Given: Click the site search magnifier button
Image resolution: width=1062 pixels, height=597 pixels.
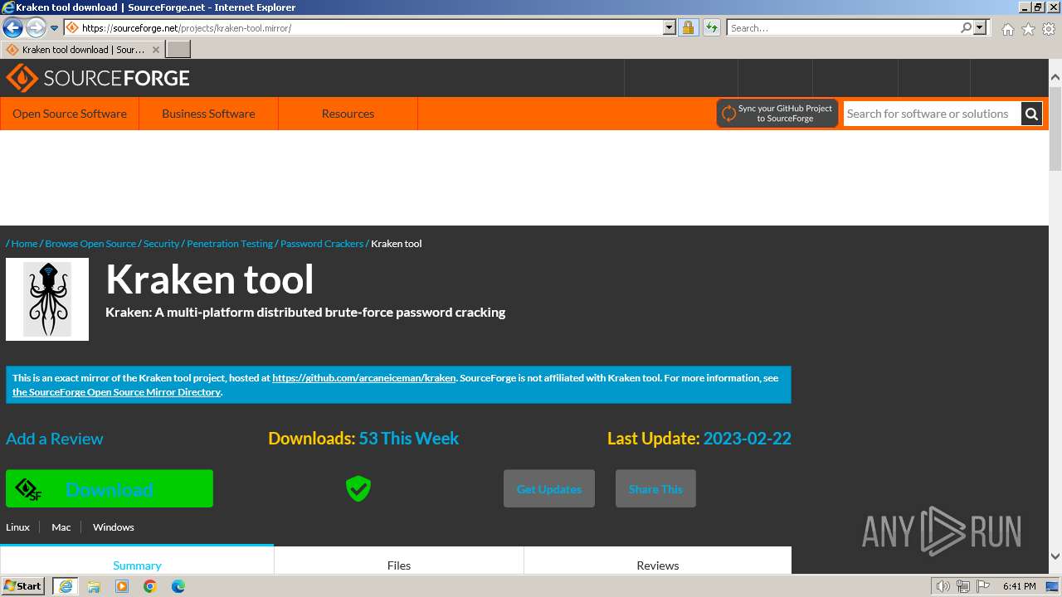Looking at the screenshot, I should pos(1031,114).
